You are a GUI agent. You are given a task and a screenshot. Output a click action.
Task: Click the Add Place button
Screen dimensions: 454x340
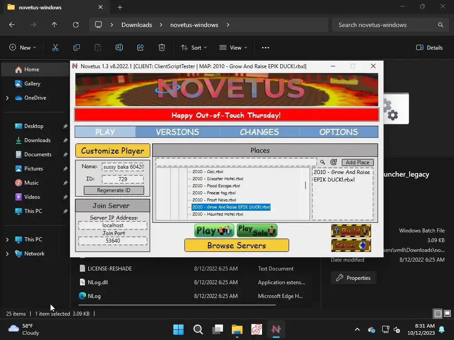(358, 162)
